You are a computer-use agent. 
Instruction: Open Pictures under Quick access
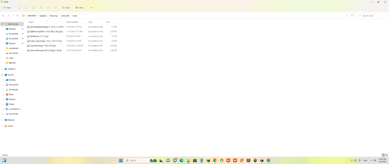pos(12,44)
